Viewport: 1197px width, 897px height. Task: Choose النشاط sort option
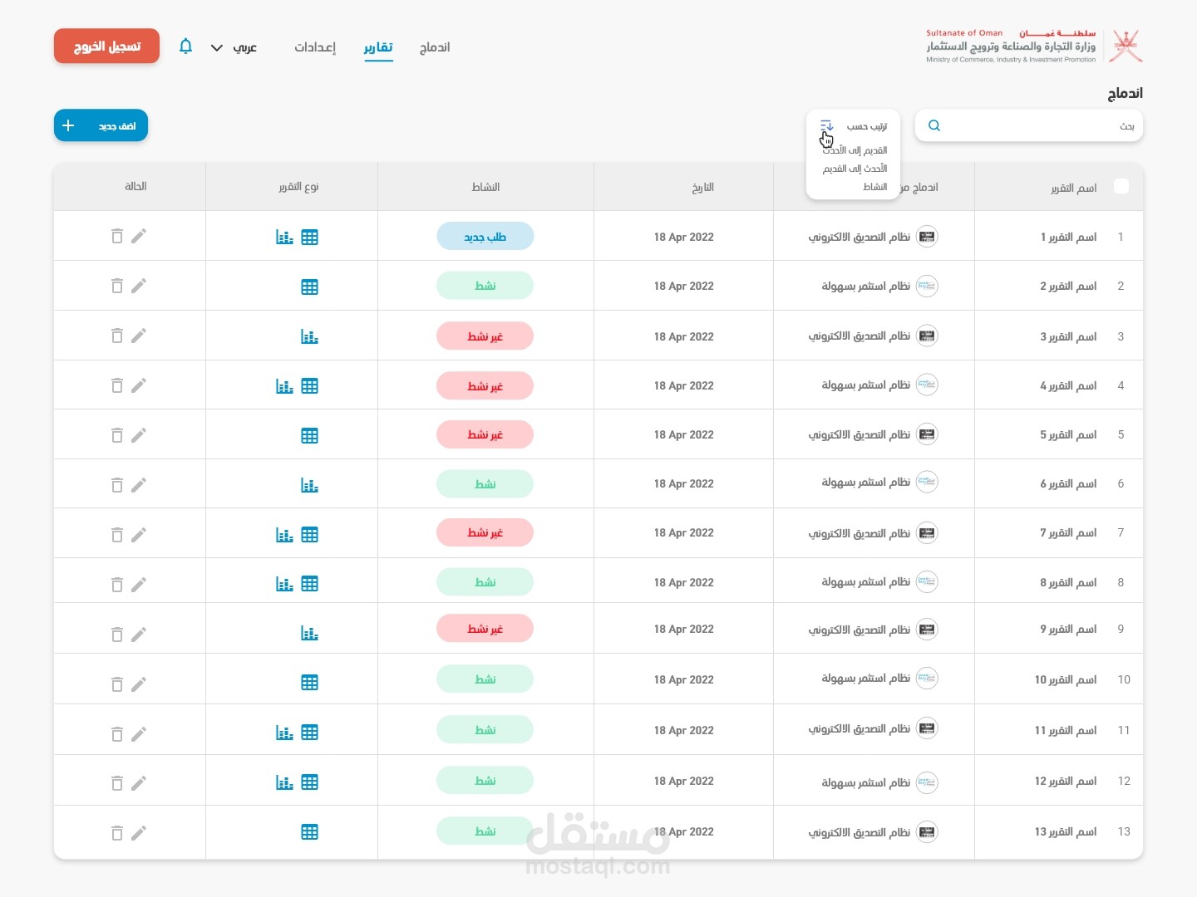pyautogui.click(x=875, y=187)
